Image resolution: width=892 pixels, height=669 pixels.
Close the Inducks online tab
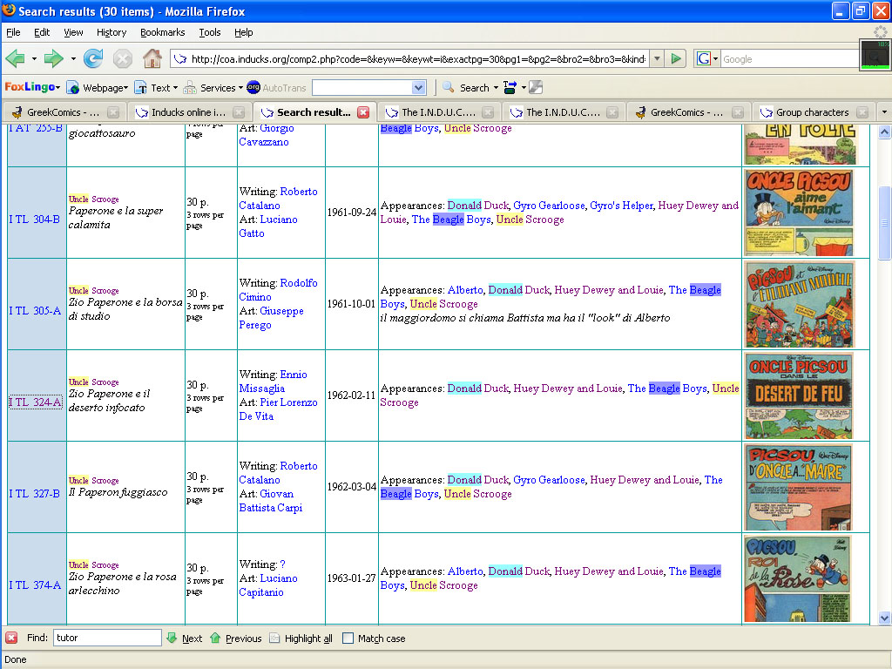239,112
